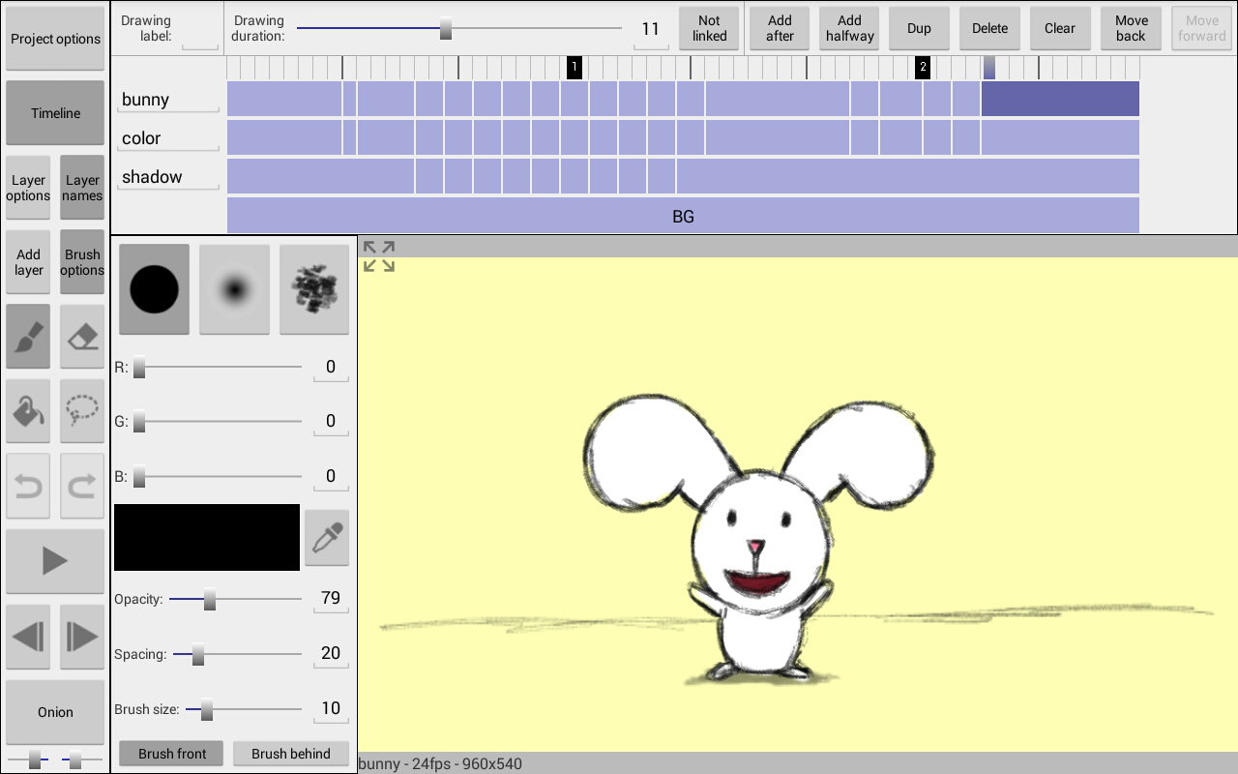Undo the last stroke

coord(27,486)
